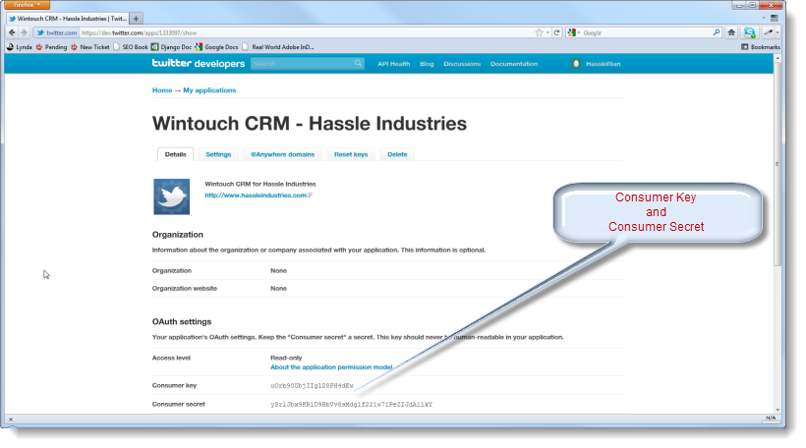
Task: Open the Pending bookmark
Action: tap(51, 47)
